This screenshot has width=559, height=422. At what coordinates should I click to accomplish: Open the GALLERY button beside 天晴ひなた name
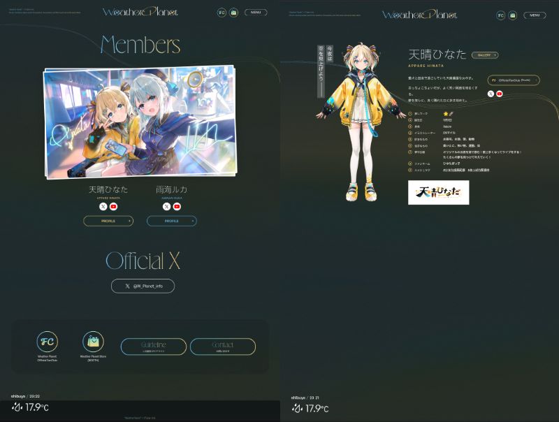485,55
